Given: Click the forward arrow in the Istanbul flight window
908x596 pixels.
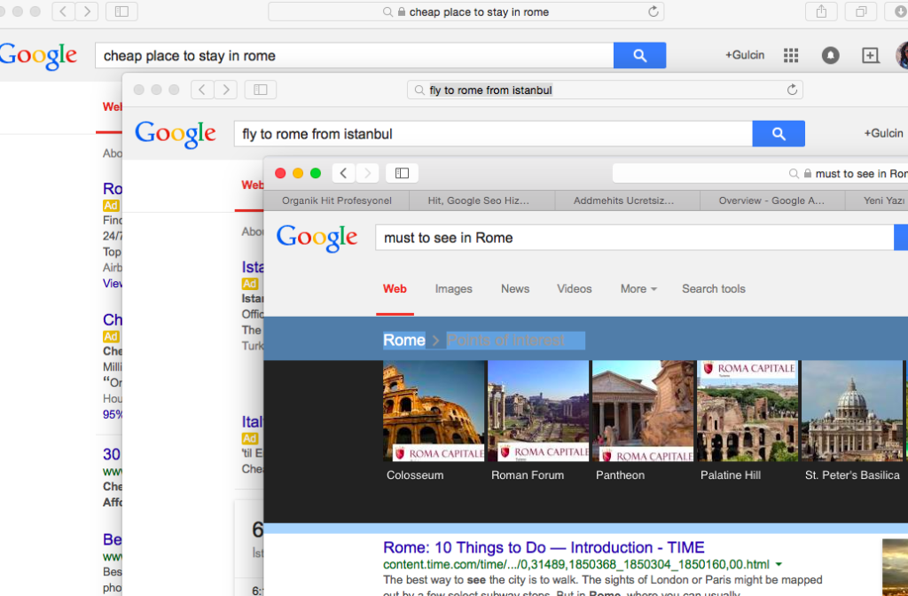Looking at the screenshot, I should [x=226, y=90].
